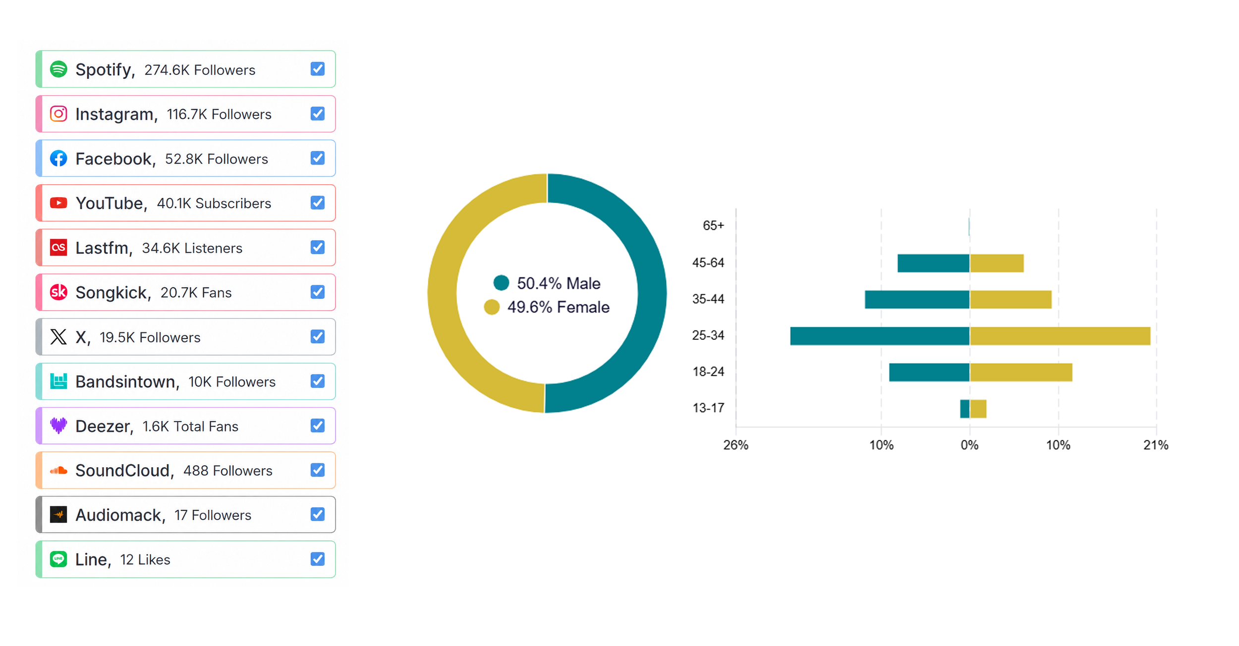This screenshot has width=1239, height=646.
Task: Click the Facebook logo icon
Action: pyautogui.click(x=58, y=159)
